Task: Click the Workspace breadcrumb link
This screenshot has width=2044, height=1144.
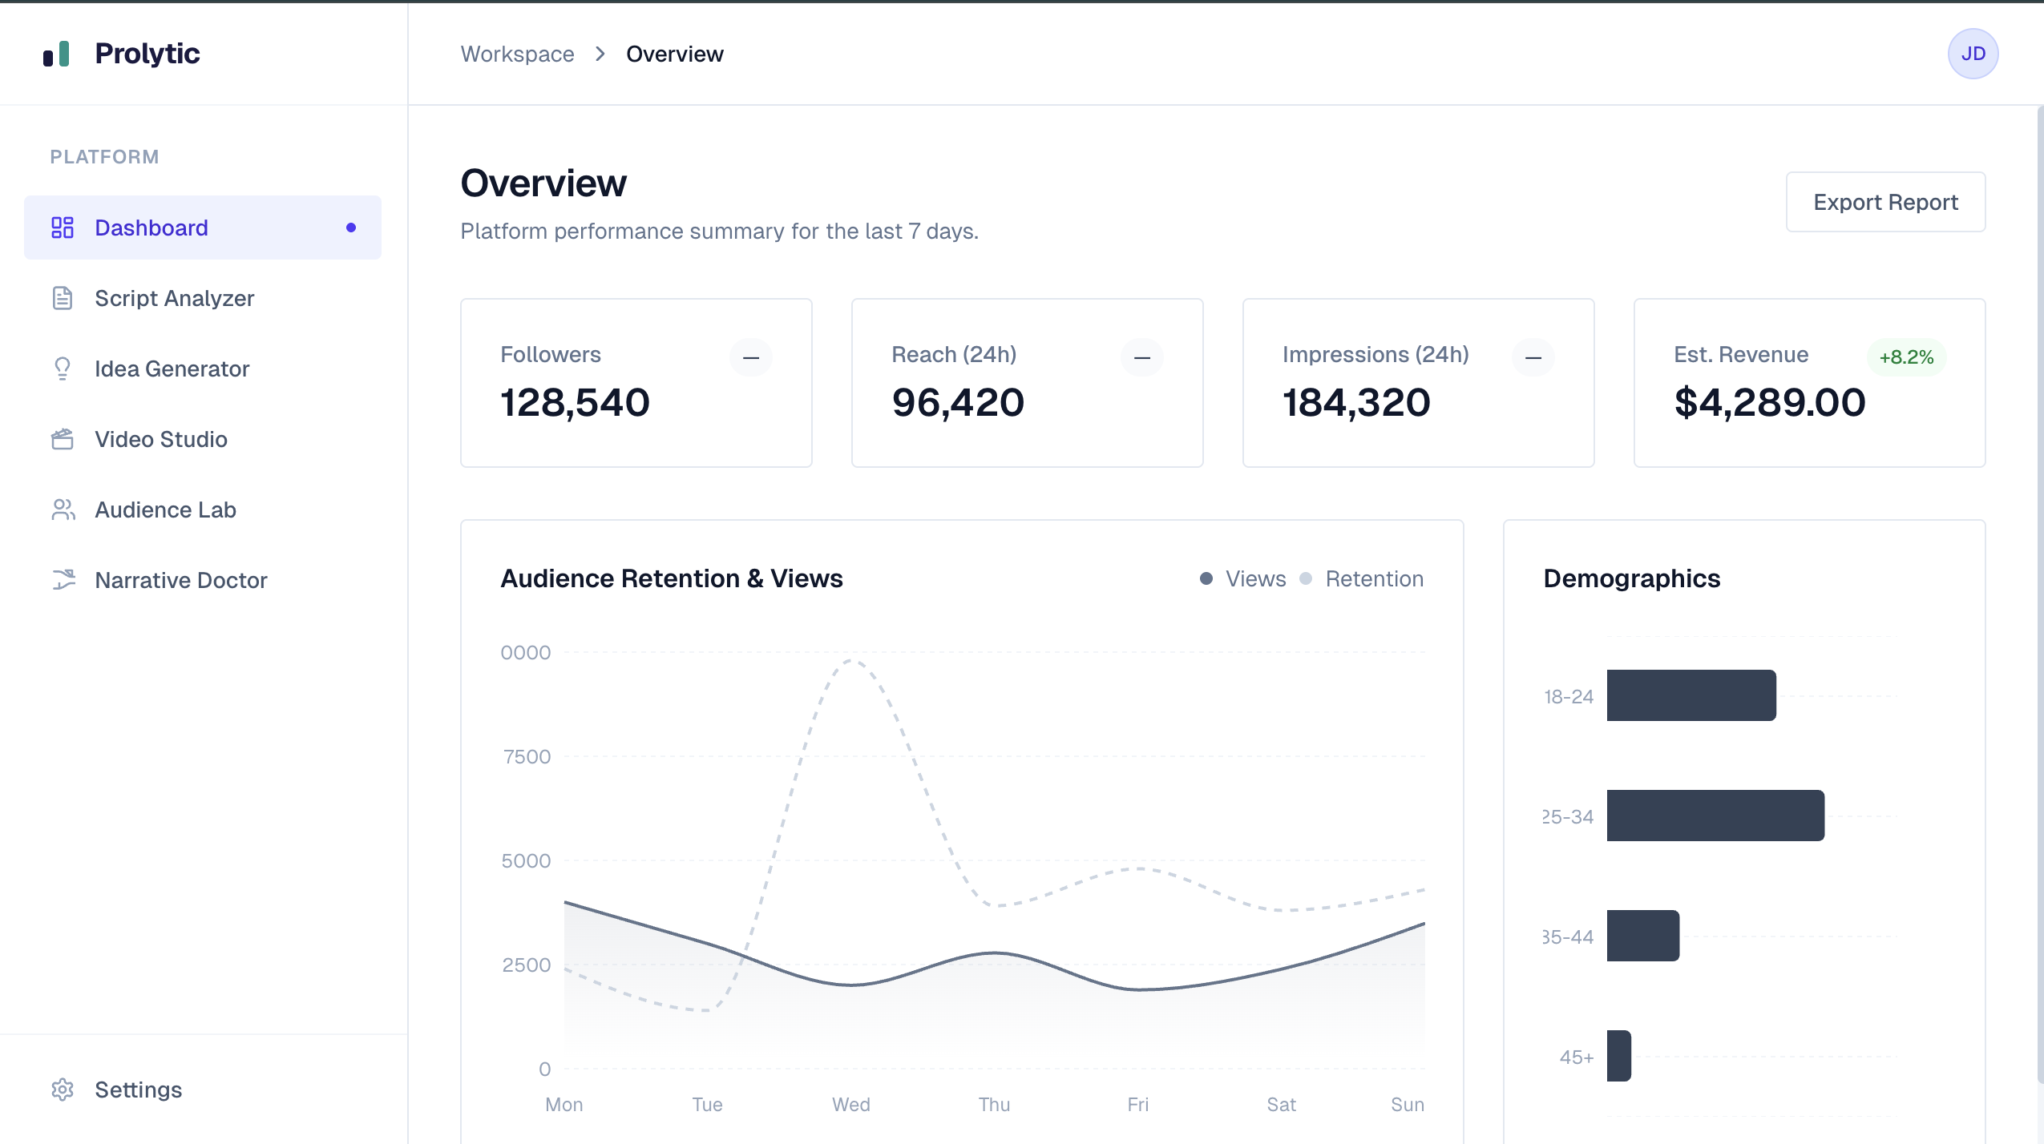Action: [x=517, y=54]
